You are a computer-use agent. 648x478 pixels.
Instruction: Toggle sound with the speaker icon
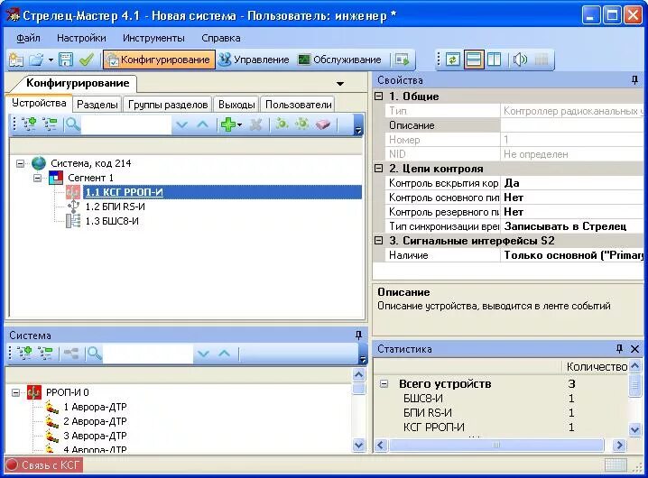520,60
